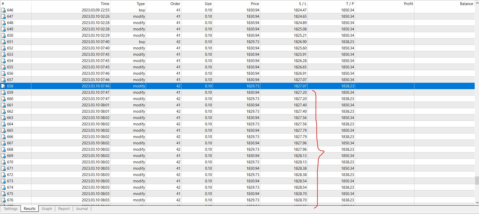
Task: Click the document icon for row 664
Action: click(3, 124)
